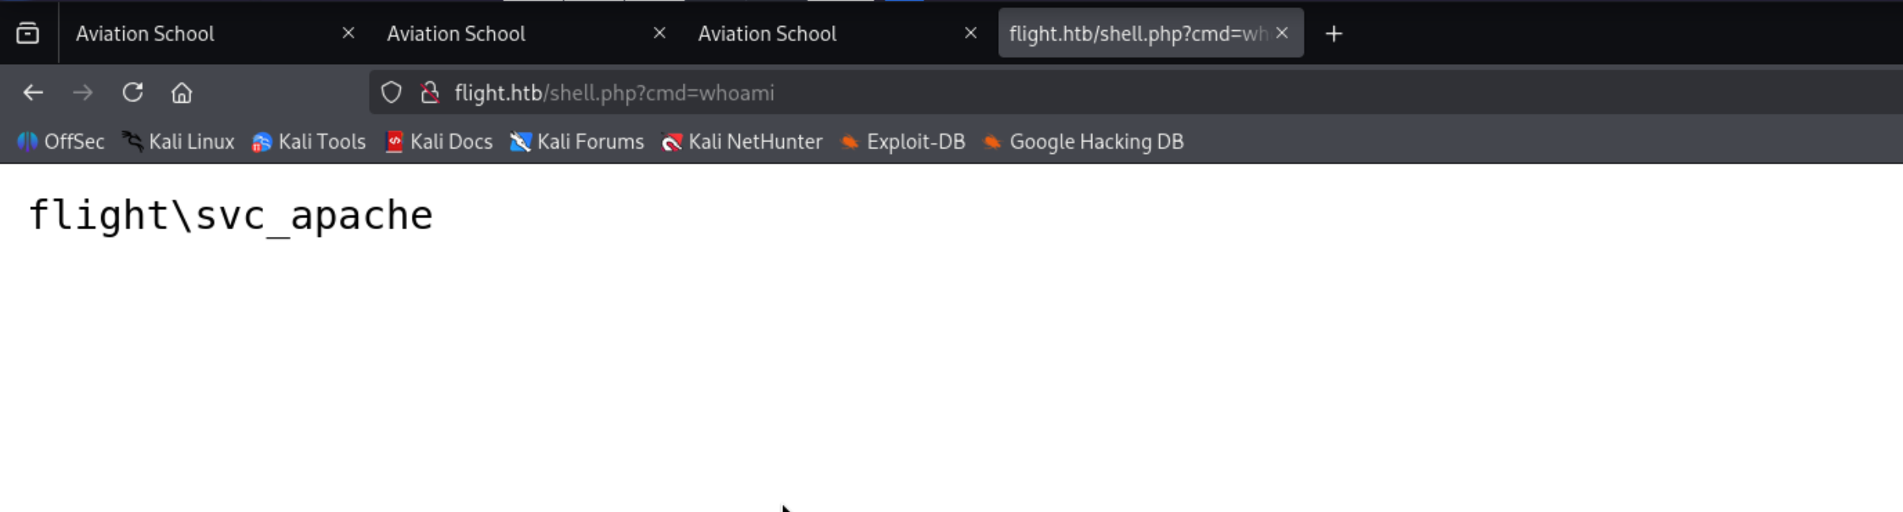Image resolution: width=1903 pixels, height=512 pixels.
Task: Go to the browser home page
Action: coord(182,93)
